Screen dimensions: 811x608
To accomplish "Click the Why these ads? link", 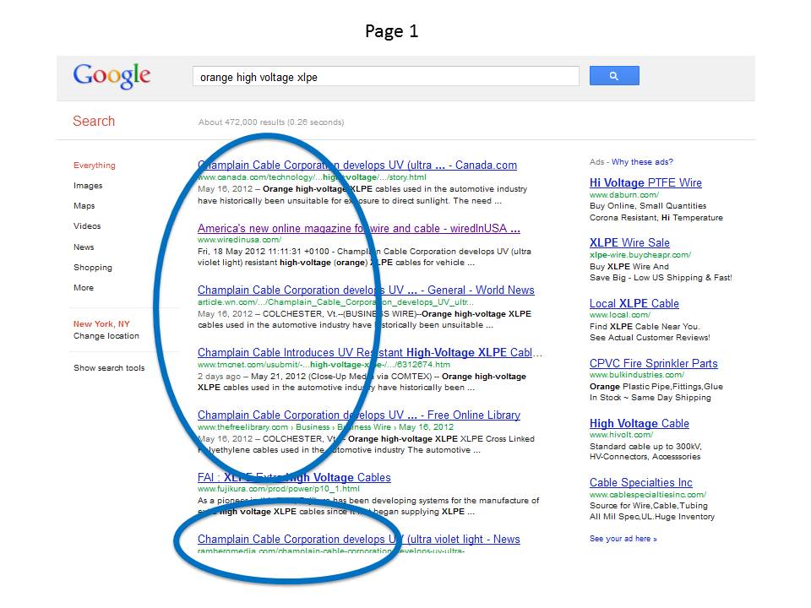I will (642, 162).
